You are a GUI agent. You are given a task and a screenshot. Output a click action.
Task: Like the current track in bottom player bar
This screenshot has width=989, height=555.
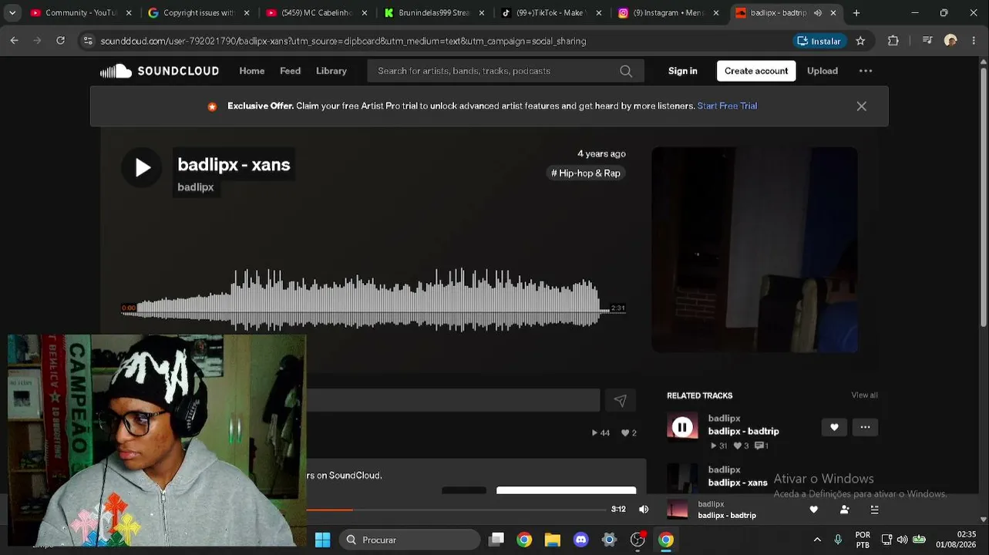tap(813, 510)
